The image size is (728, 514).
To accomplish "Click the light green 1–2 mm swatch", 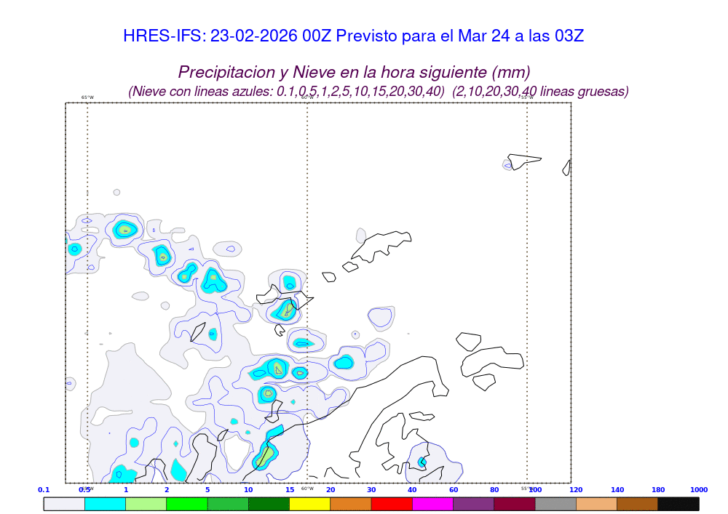I will pos(146,504).
